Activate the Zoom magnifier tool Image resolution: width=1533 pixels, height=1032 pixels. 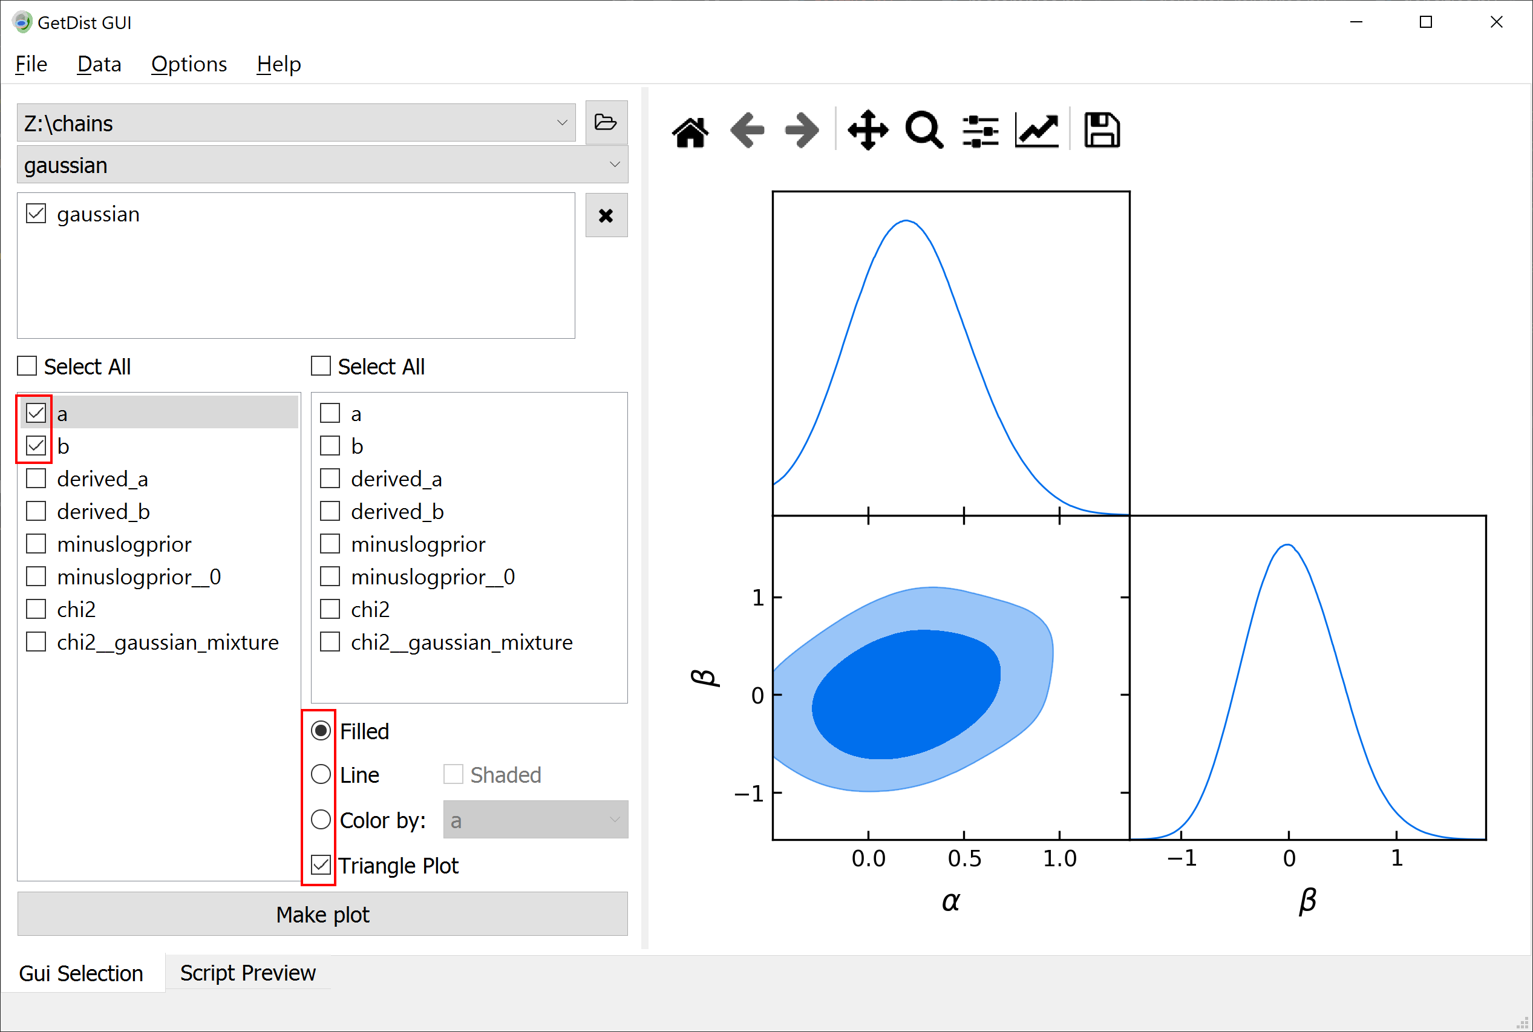[925, 130]
